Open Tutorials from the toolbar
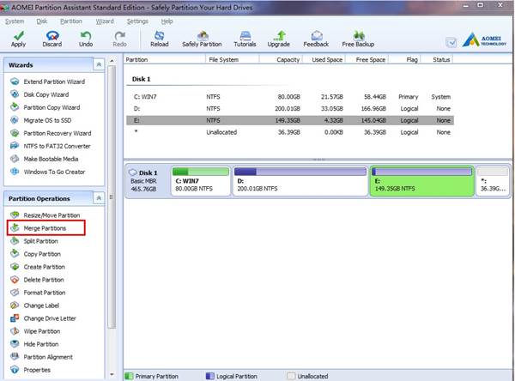Image resolution: width=515 pixels, height=381 pixels. coord(245,39)
